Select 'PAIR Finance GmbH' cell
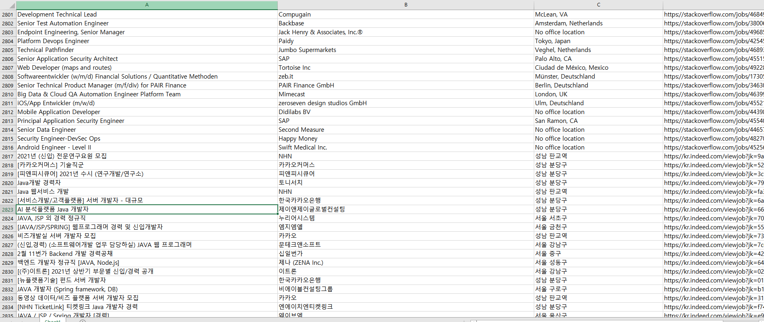The width and height of the screenshot is (764, 322). tap(406, 85)
